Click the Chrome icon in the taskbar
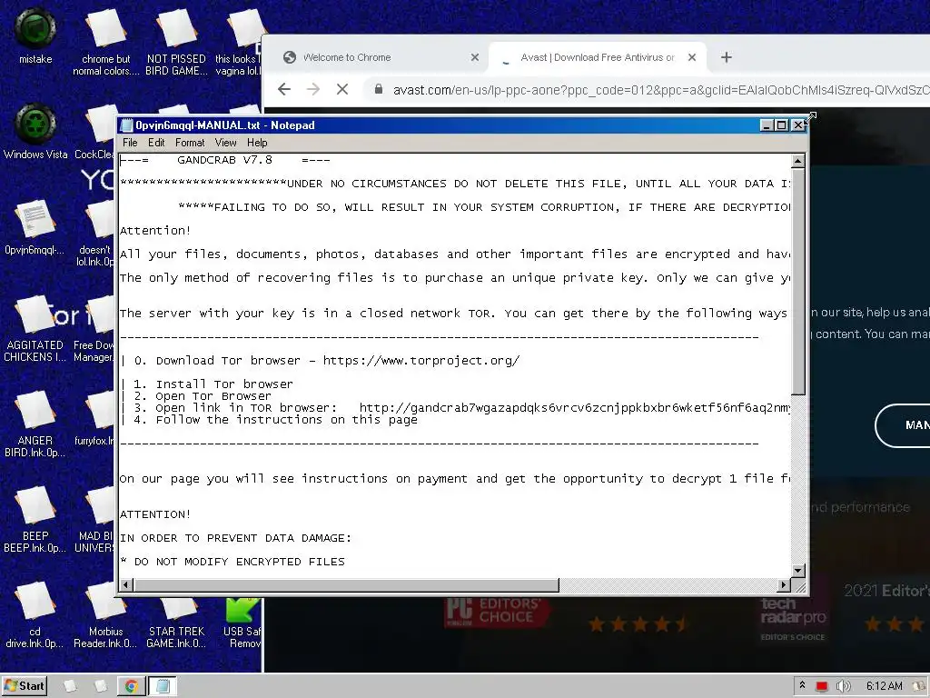930x698 pixels. 131,686
